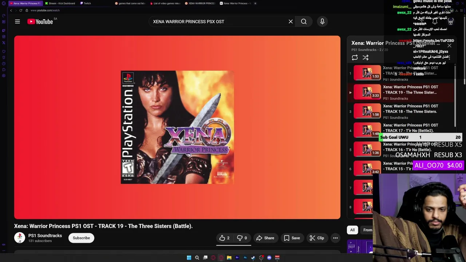Image resolution: width=466 pixels, height=262 pixels.
Task: Click video title 'TRACK 19 - The Three Sisters (Battle)'
Action: click(x=103, y=226)
